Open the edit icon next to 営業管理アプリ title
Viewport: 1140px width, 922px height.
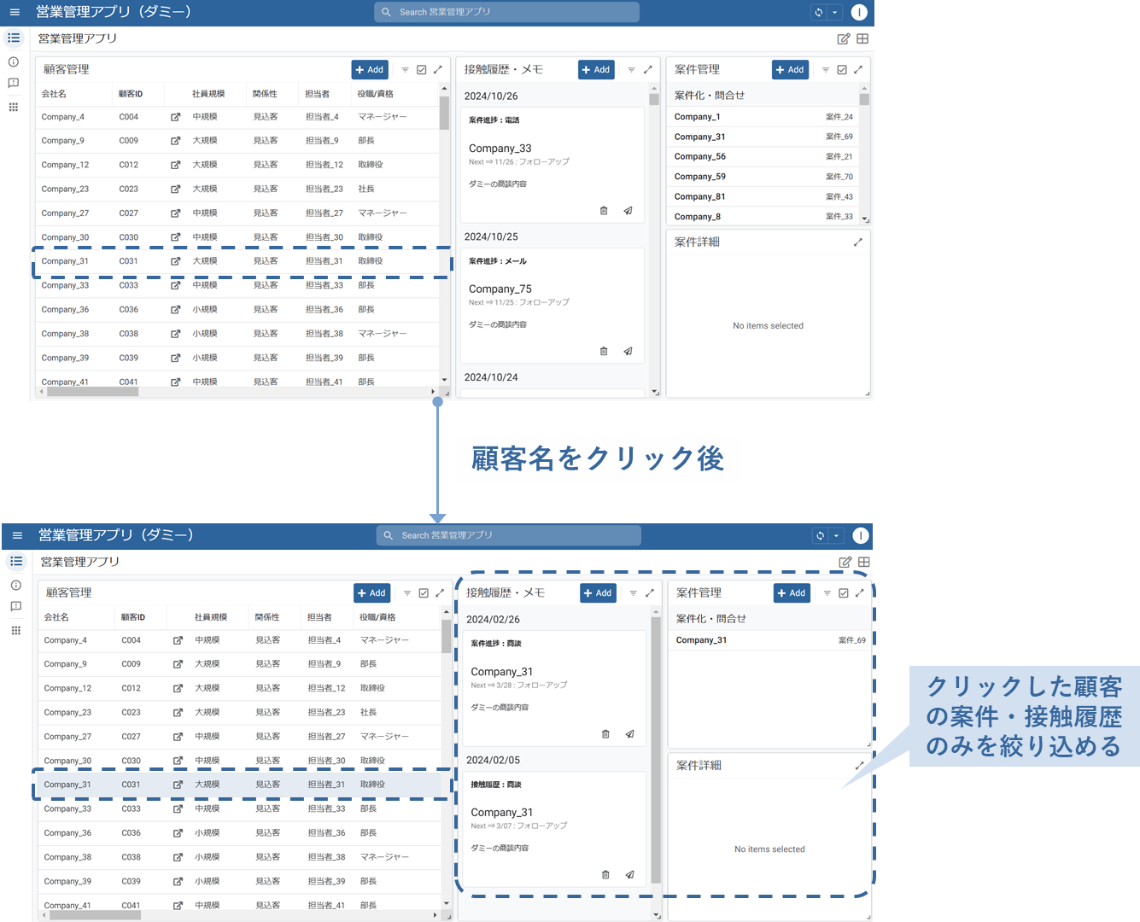click(x=844, y=38)
